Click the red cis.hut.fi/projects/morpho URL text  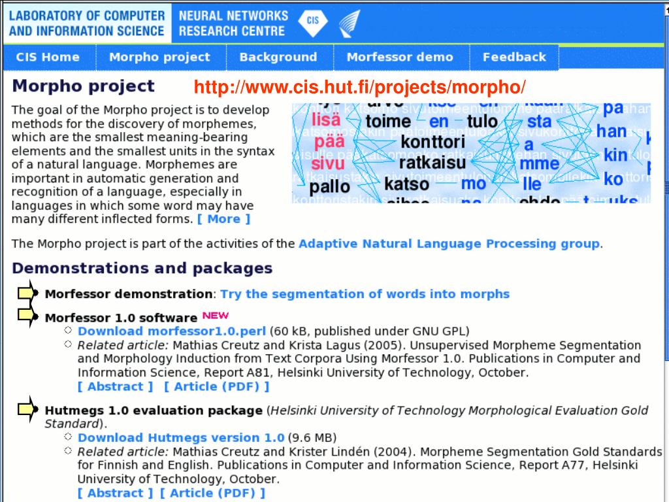pyautogui.click(x=360, y=87)
